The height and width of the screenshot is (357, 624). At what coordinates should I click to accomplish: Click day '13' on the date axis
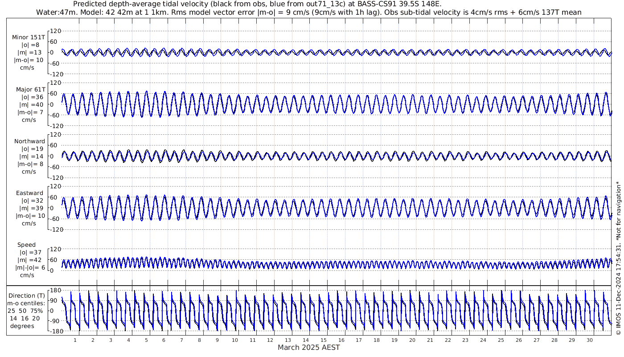pos(288,340)
